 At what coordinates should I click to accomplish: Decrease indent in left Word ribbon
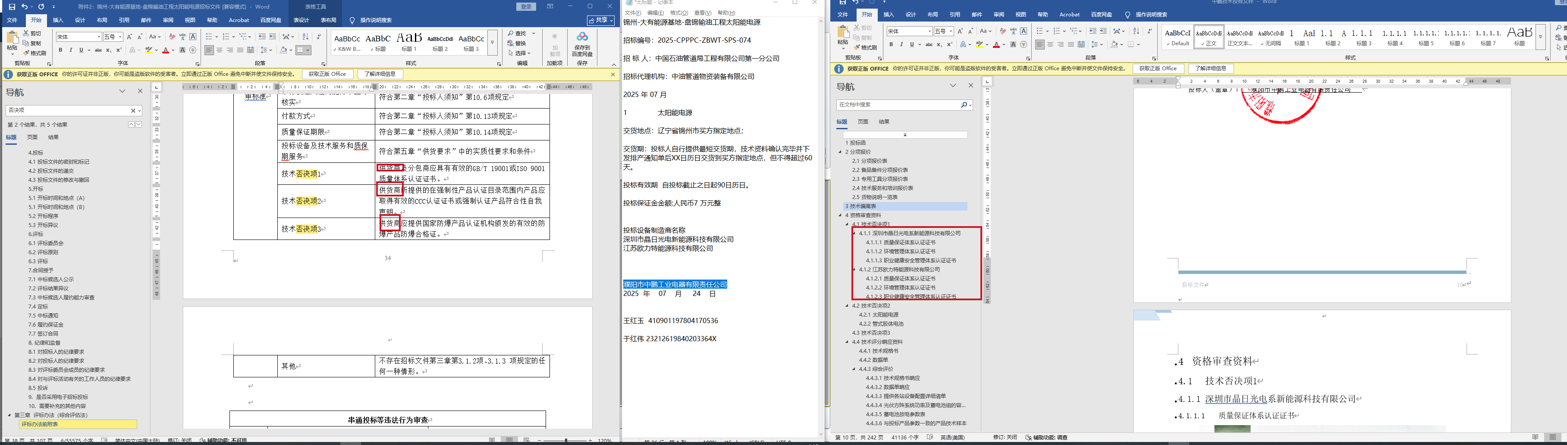tap(262, 37)
